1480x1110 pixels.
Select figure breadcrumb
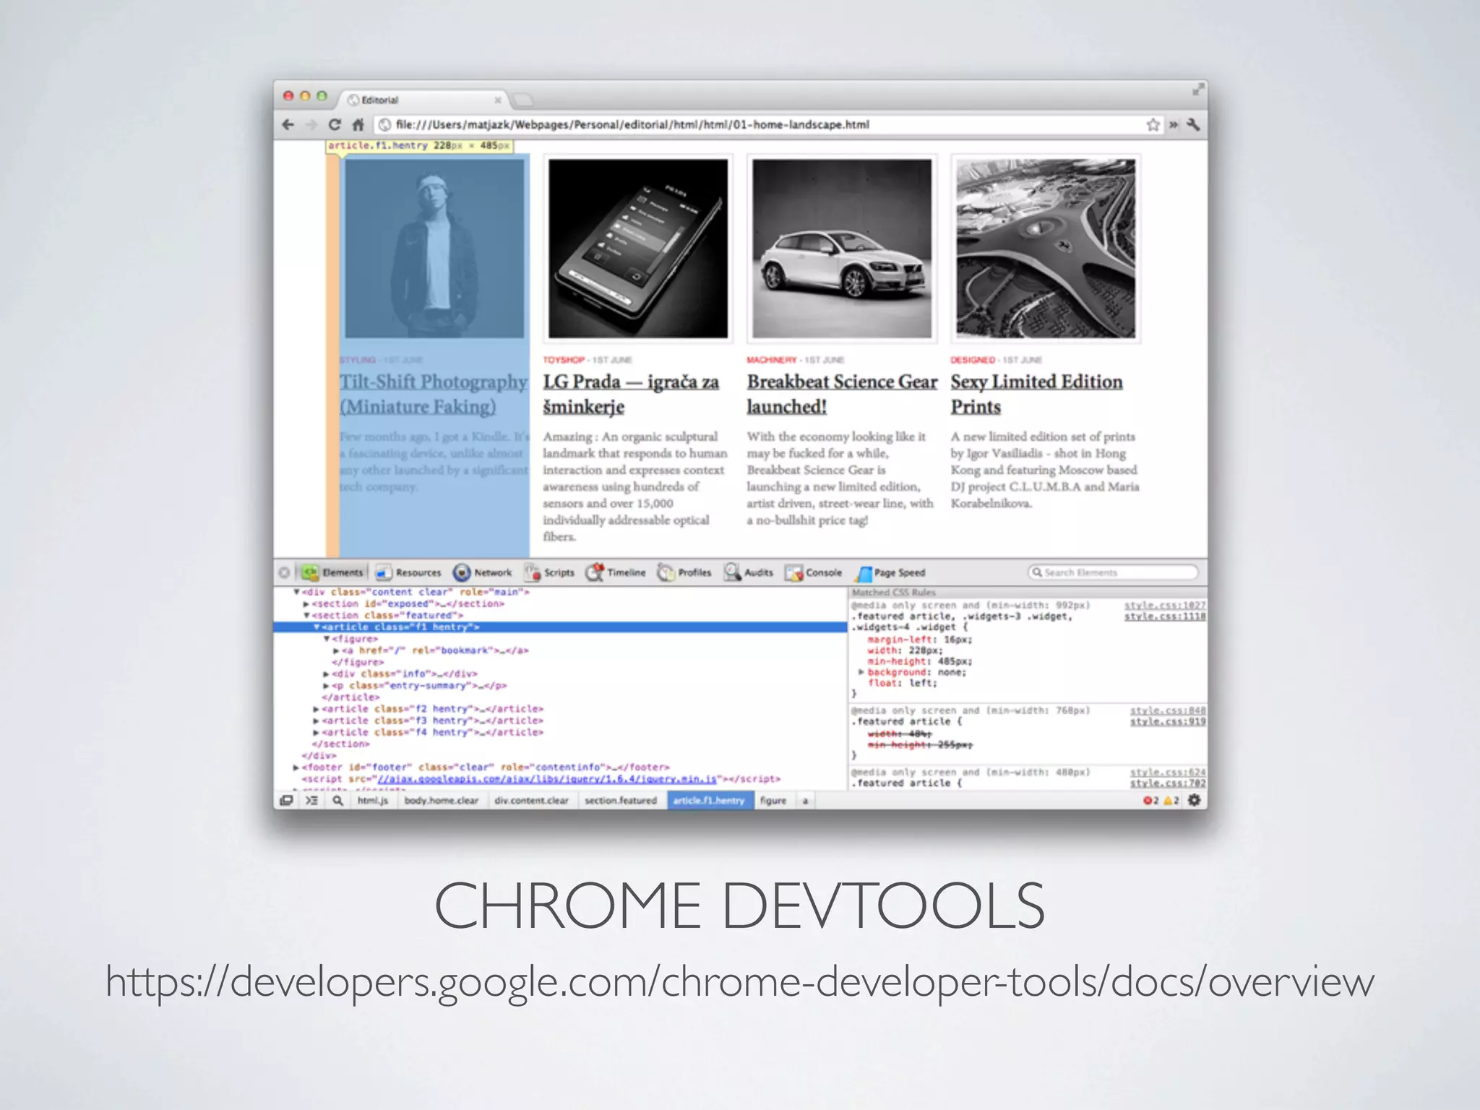point(773,800)
